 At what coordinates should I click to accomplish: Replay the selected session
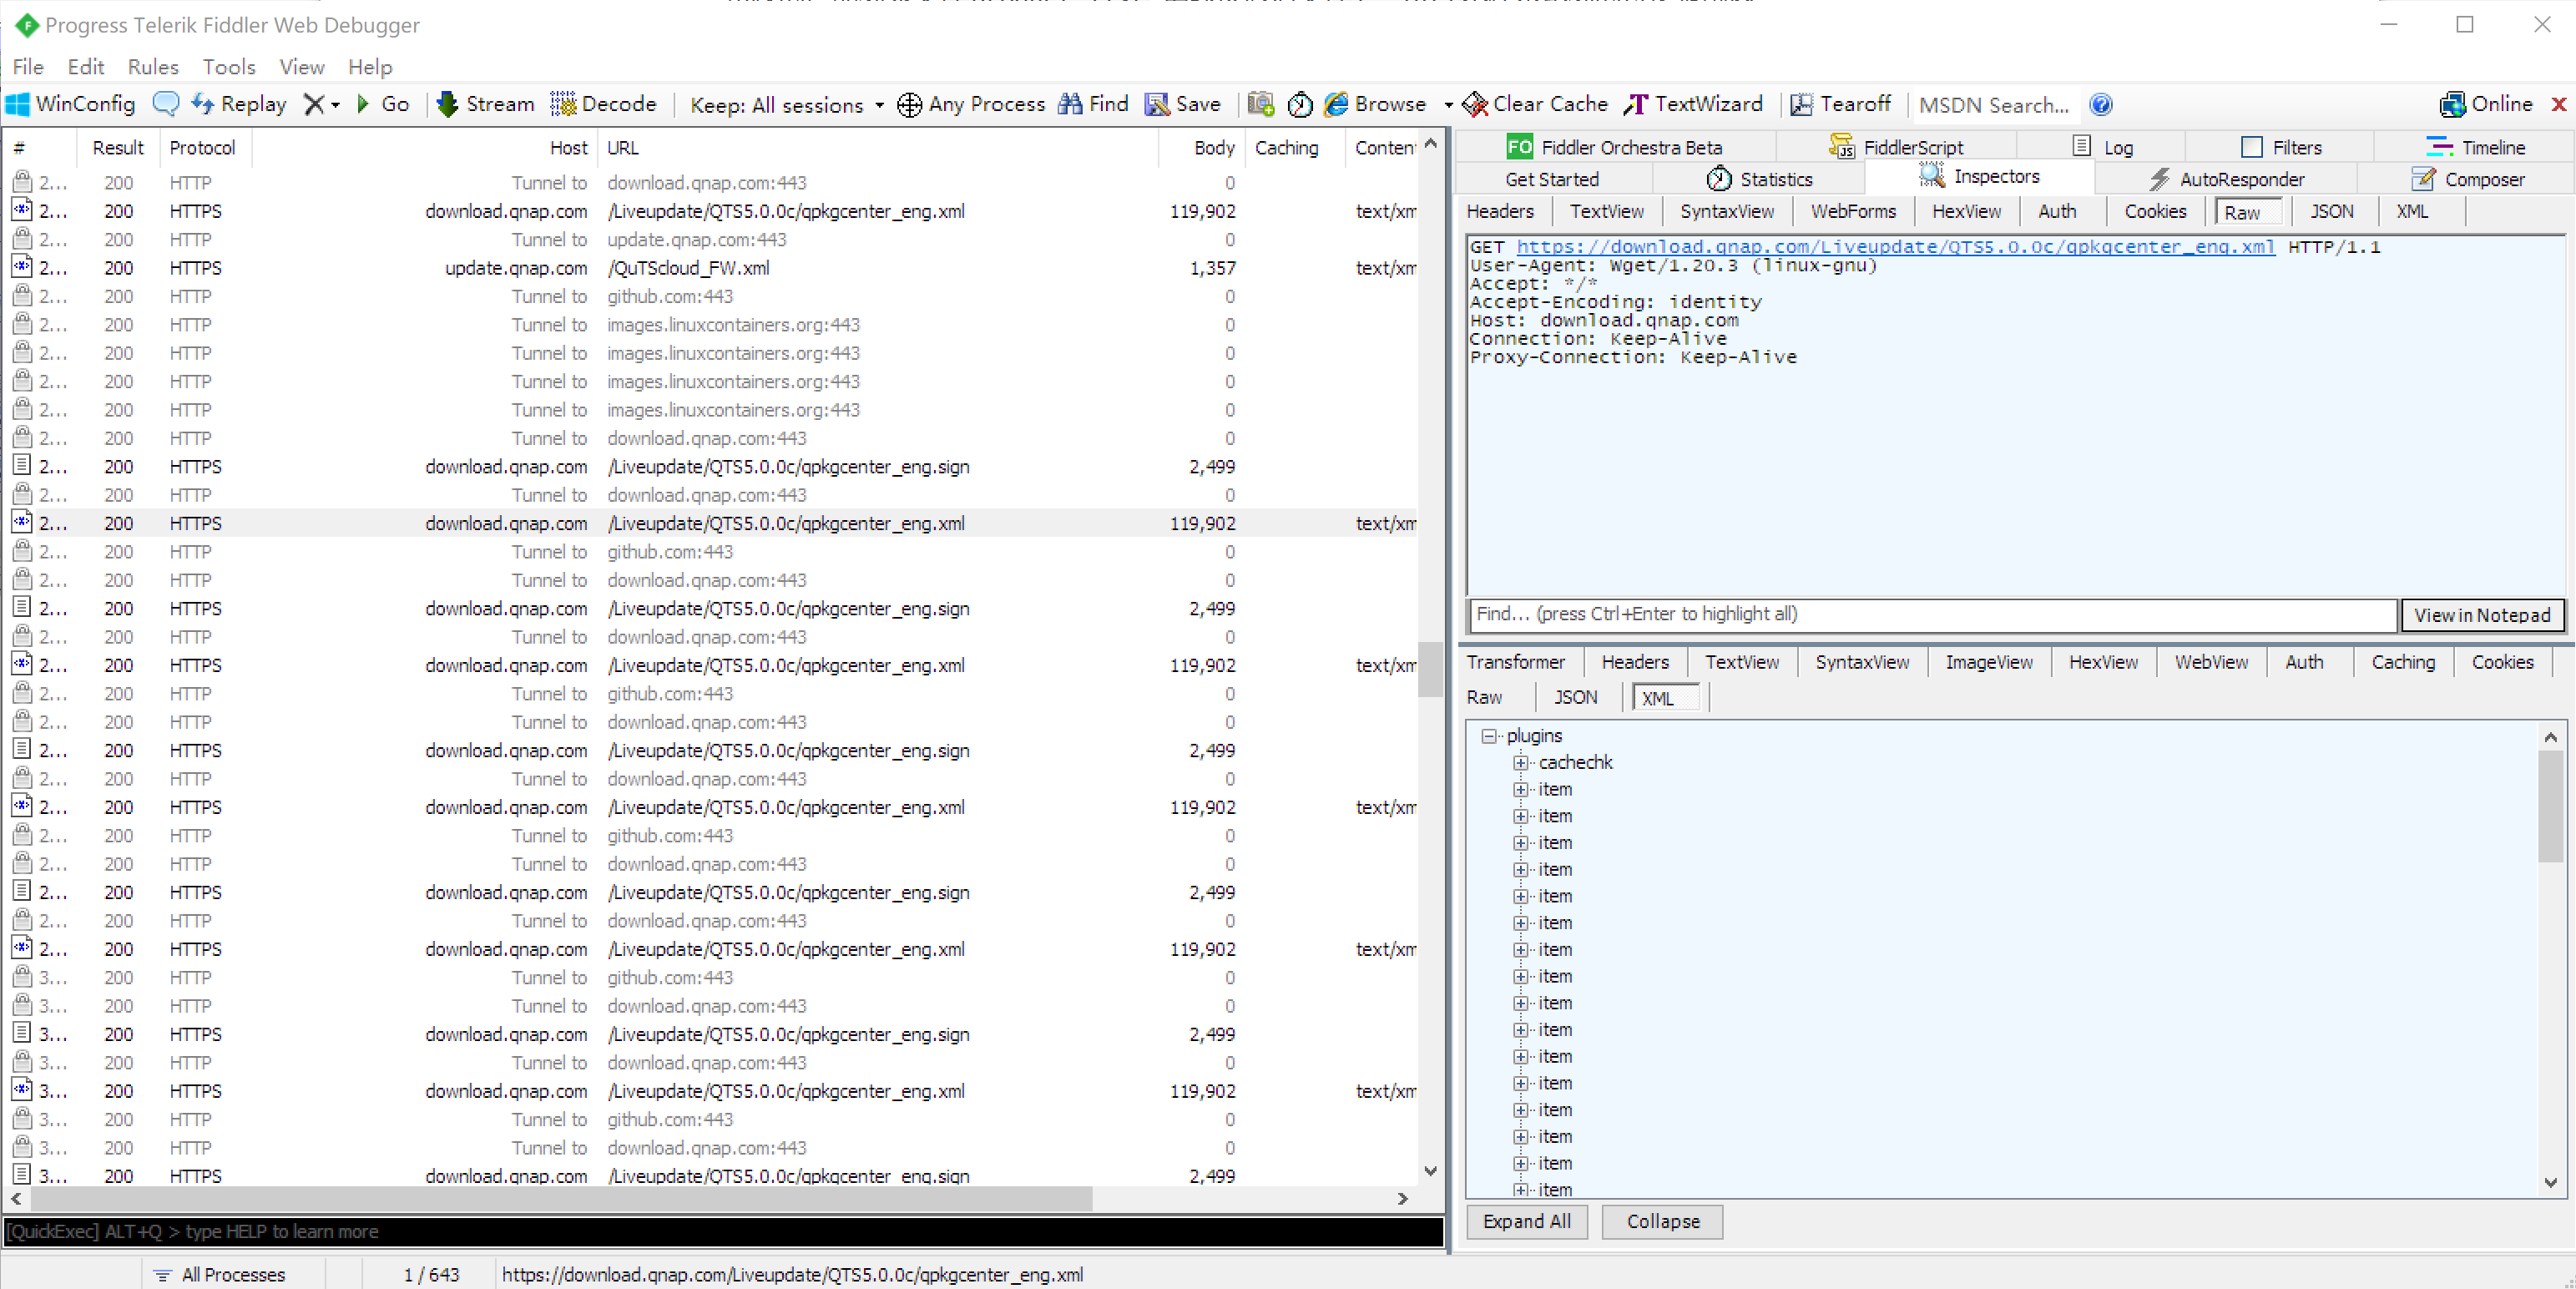point(239,104)
